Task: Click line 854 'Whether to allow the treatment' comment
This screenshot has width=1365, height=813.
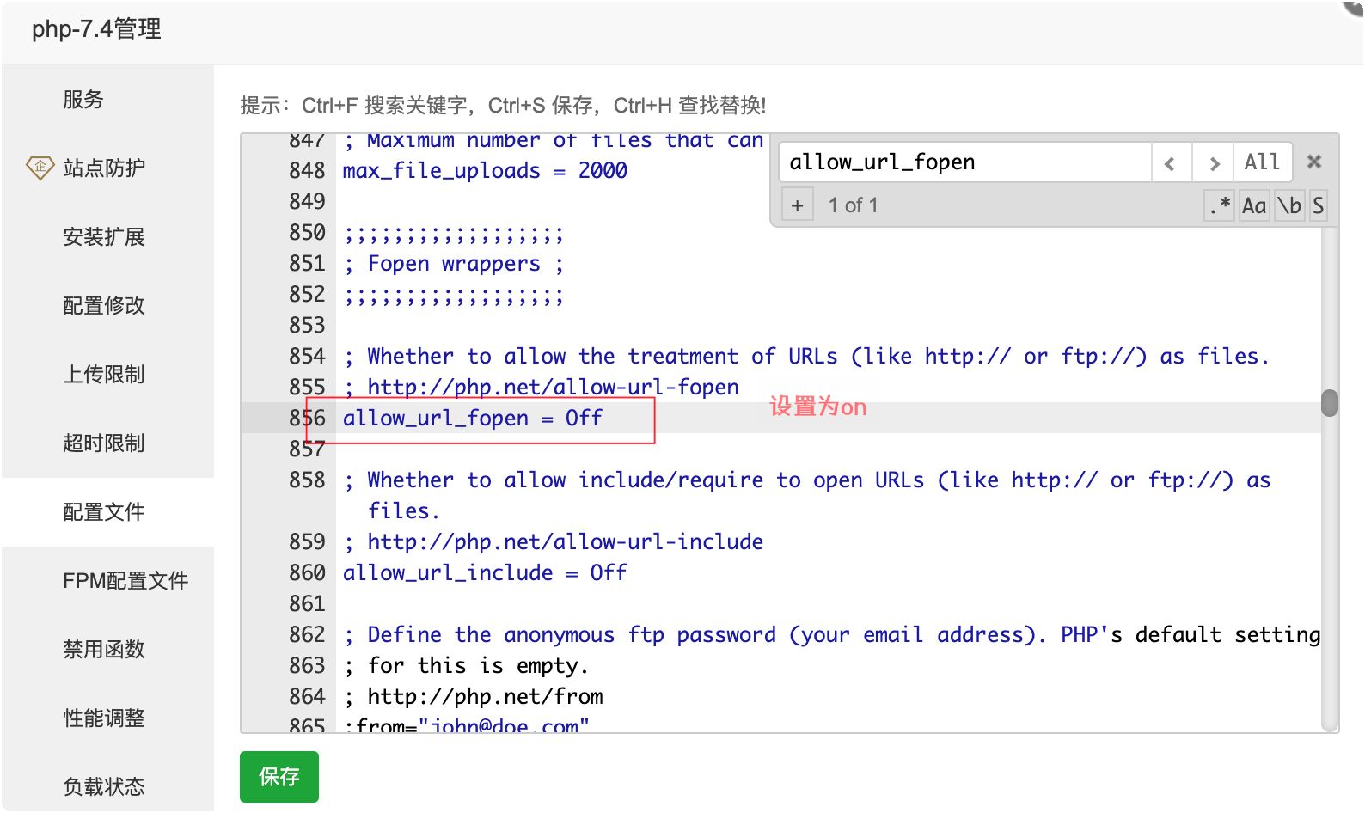Action: click(806, 357)
